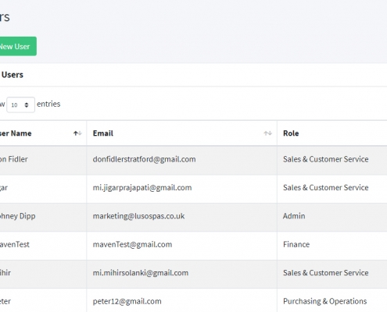This screenshot has width=387, height=312.
Task: Select peter12@gmail.com email cell
Action: (181, 300)
